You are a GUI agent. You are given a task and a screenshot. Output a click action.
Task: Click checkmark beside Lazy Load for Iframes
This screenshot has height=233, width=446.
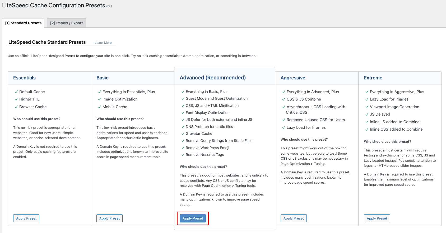[x=284, y=128]
